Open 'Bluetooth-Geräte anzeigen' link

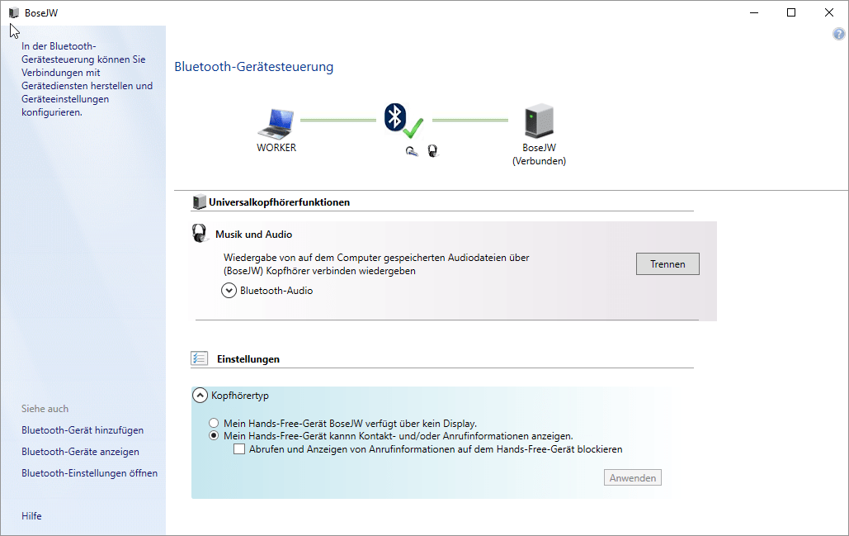[80, 452]
